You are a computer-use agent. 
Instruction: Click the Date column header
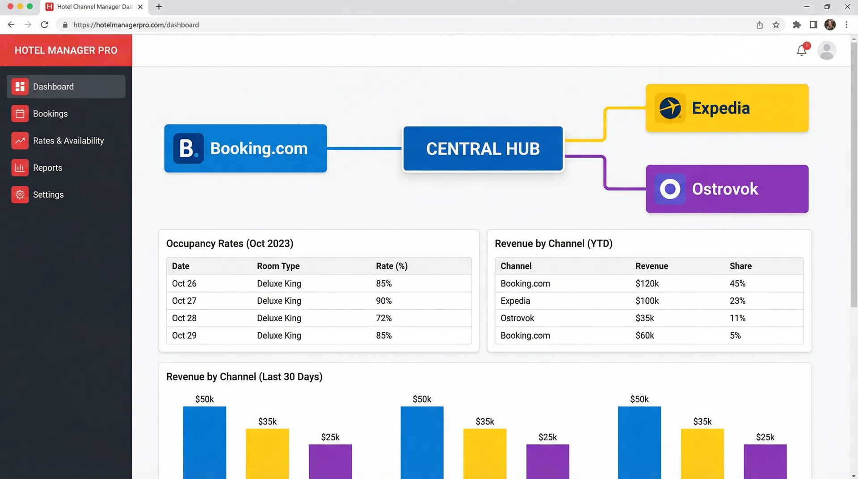(x=181, y=266)
